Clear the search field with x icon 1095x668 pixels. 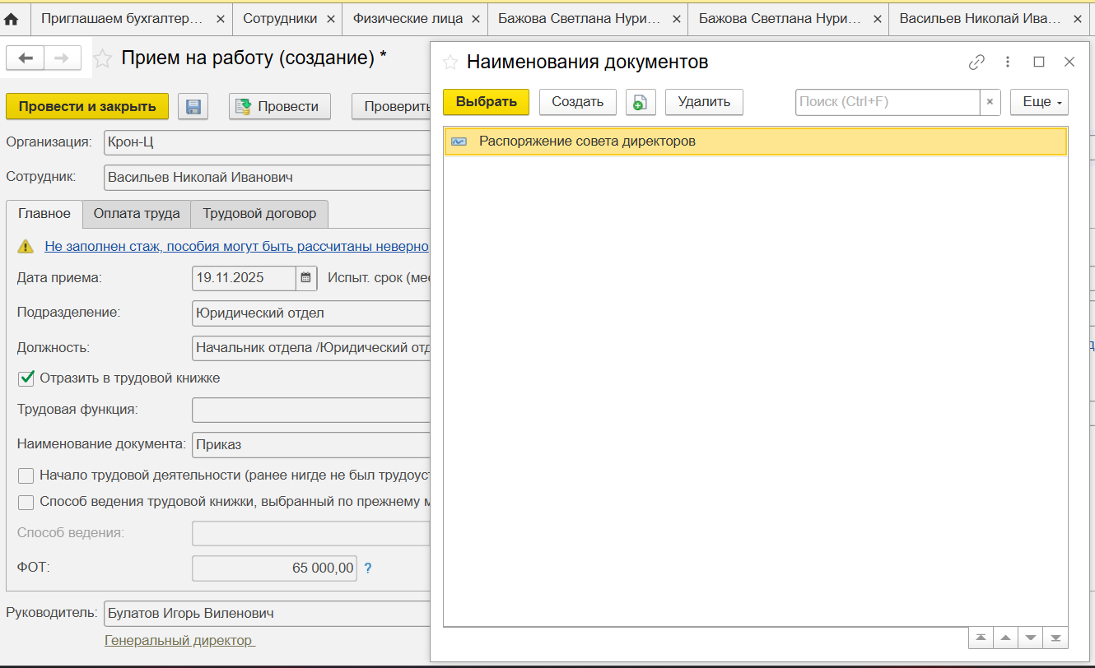click(990, 102)
